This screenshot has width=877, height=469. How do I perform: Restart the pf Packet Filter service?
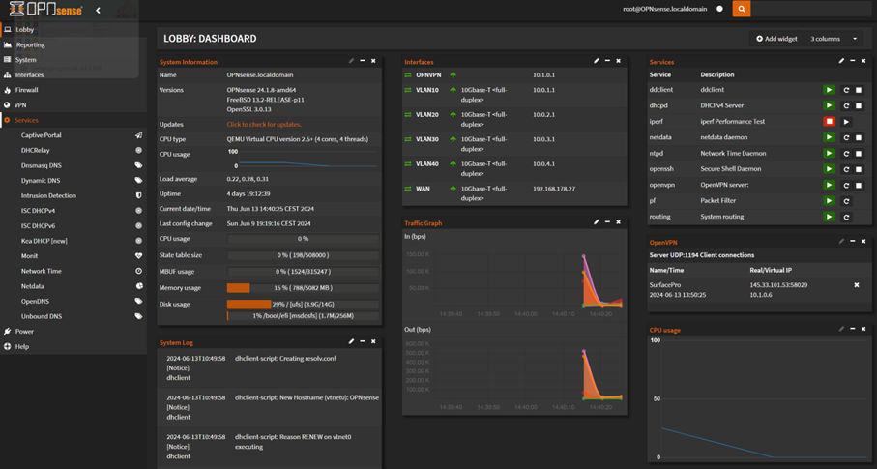pos(846,201)
